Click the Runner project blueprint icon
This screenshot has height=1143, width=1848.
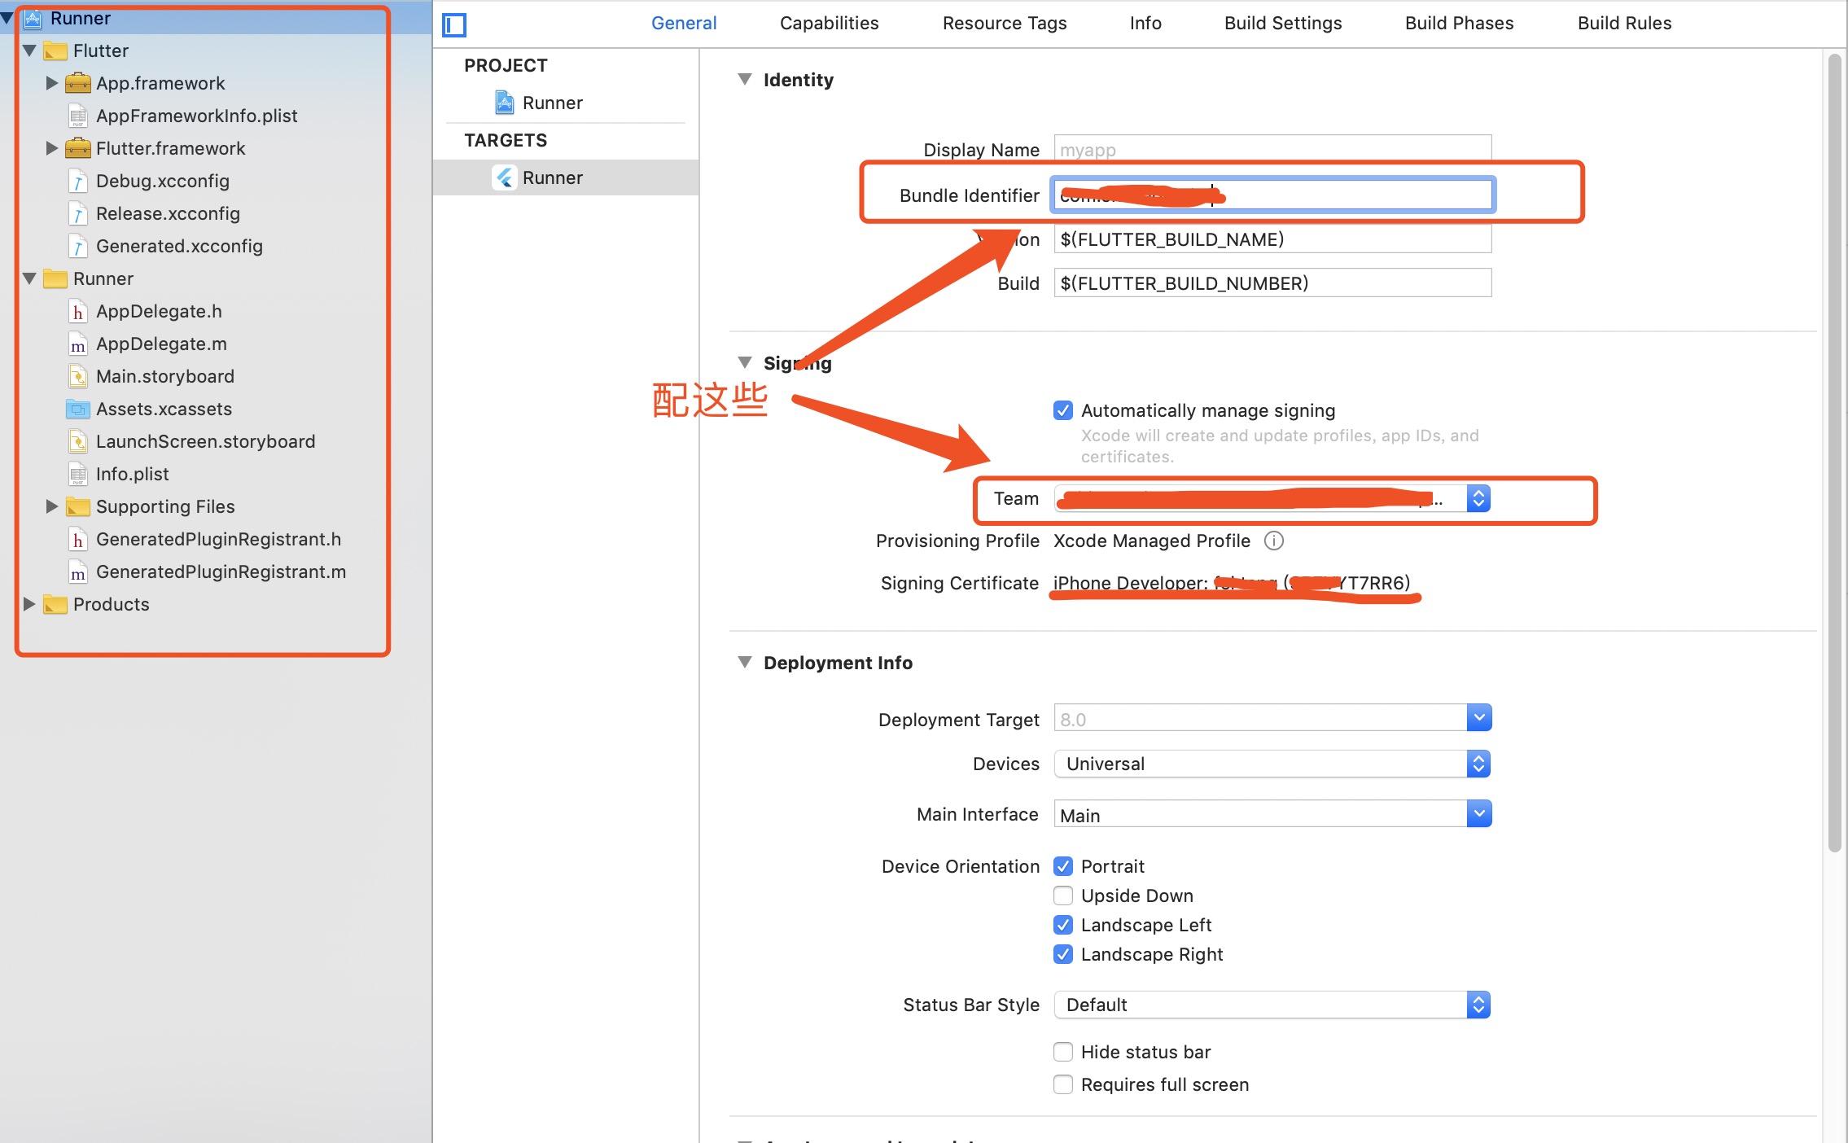505,103
